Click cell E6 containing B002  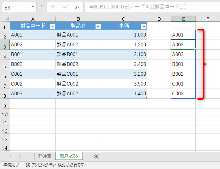(x=183, y=74)
